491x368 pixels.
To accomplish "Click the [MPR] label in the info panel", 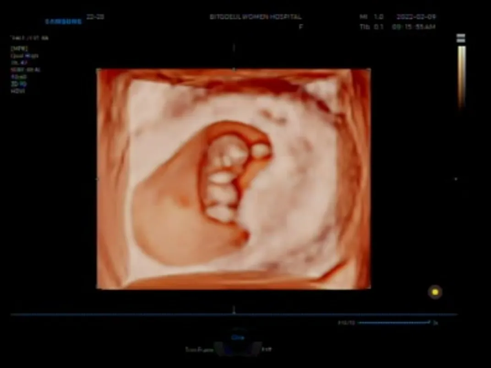I will point(19,49).
